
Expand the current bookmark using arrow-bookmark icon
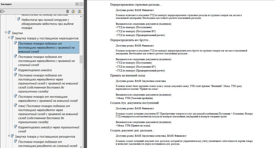click(x=80, y=11)
